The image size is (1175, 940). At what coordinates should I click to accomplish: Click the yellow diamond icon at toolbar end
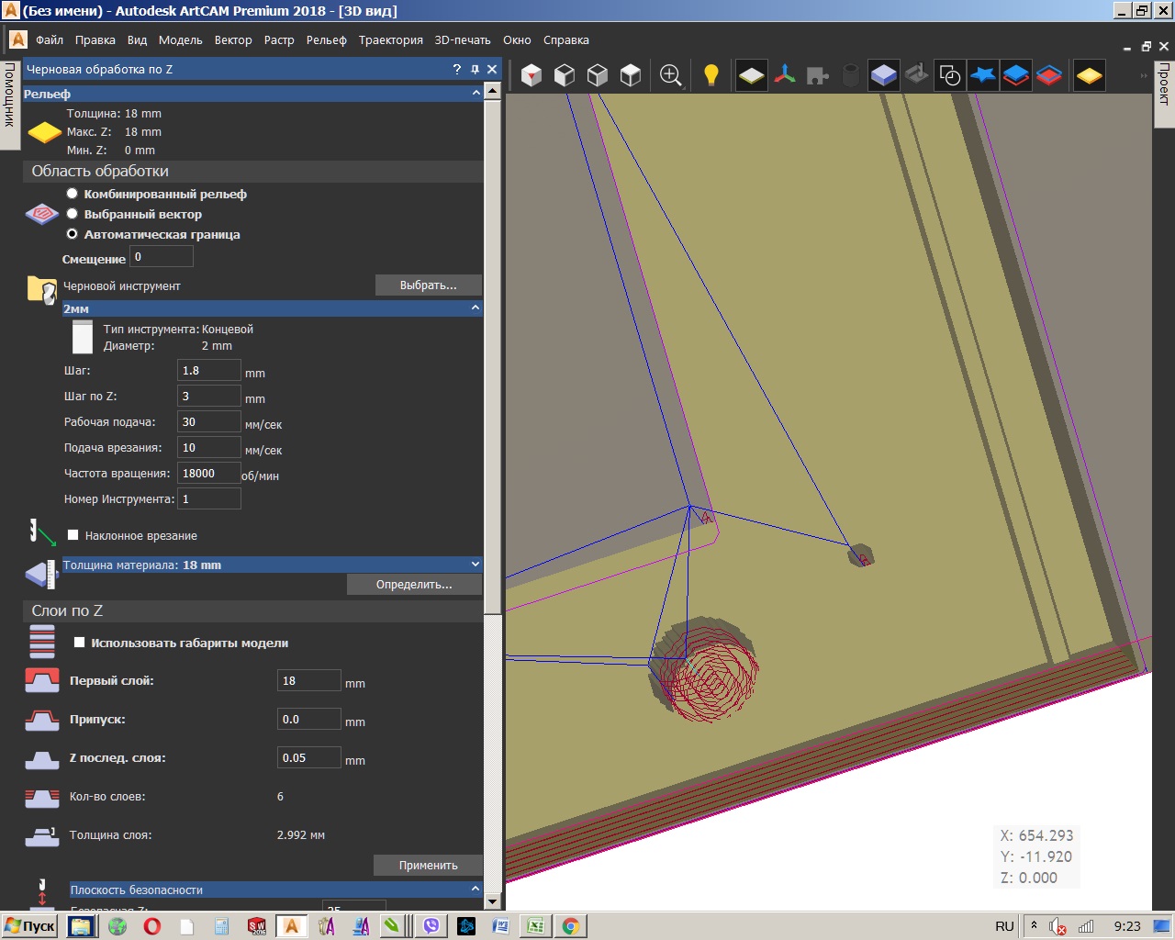[x=1089, y=75]
